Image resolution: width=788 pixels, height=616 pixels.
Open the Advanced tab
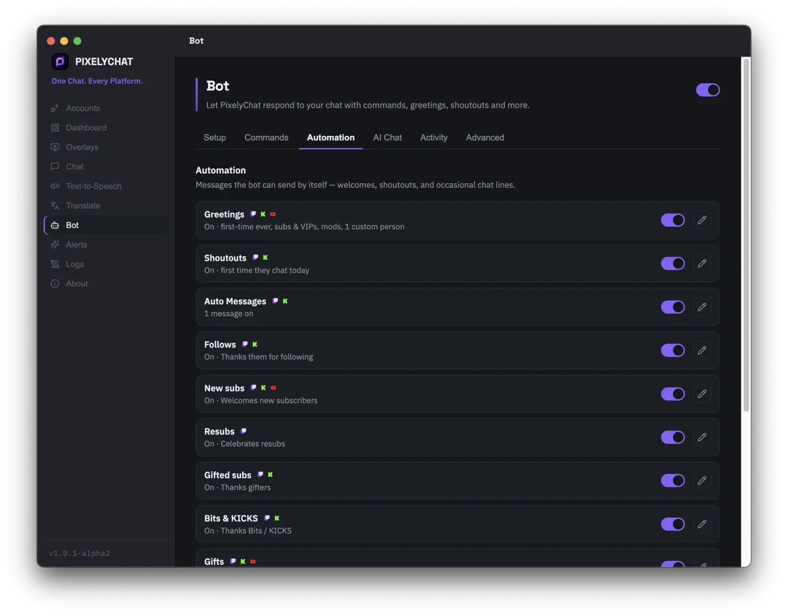[x=485, y=138]
